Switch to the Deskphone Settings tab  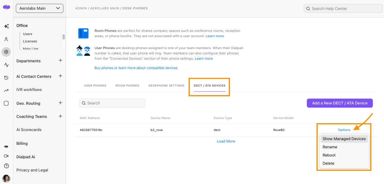(167, 86)
